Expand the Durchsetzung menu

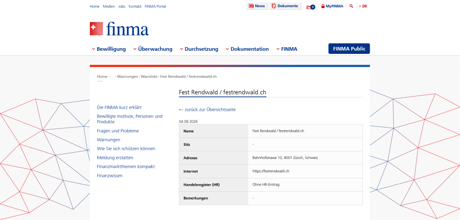point(199,49)
